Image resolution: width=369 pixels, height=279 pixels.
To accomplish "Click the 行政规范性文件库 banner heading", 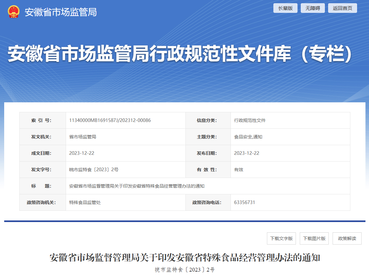I will point(180,54).
